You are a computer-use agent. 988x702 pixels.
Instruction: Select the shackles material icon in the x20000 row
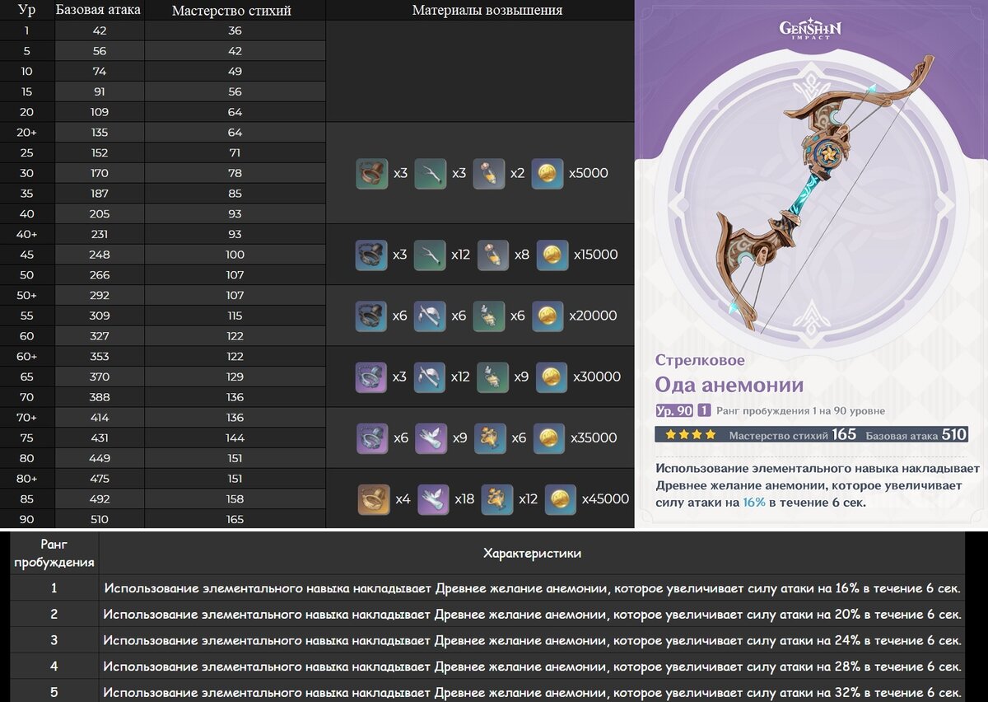[x=371, y=316]
